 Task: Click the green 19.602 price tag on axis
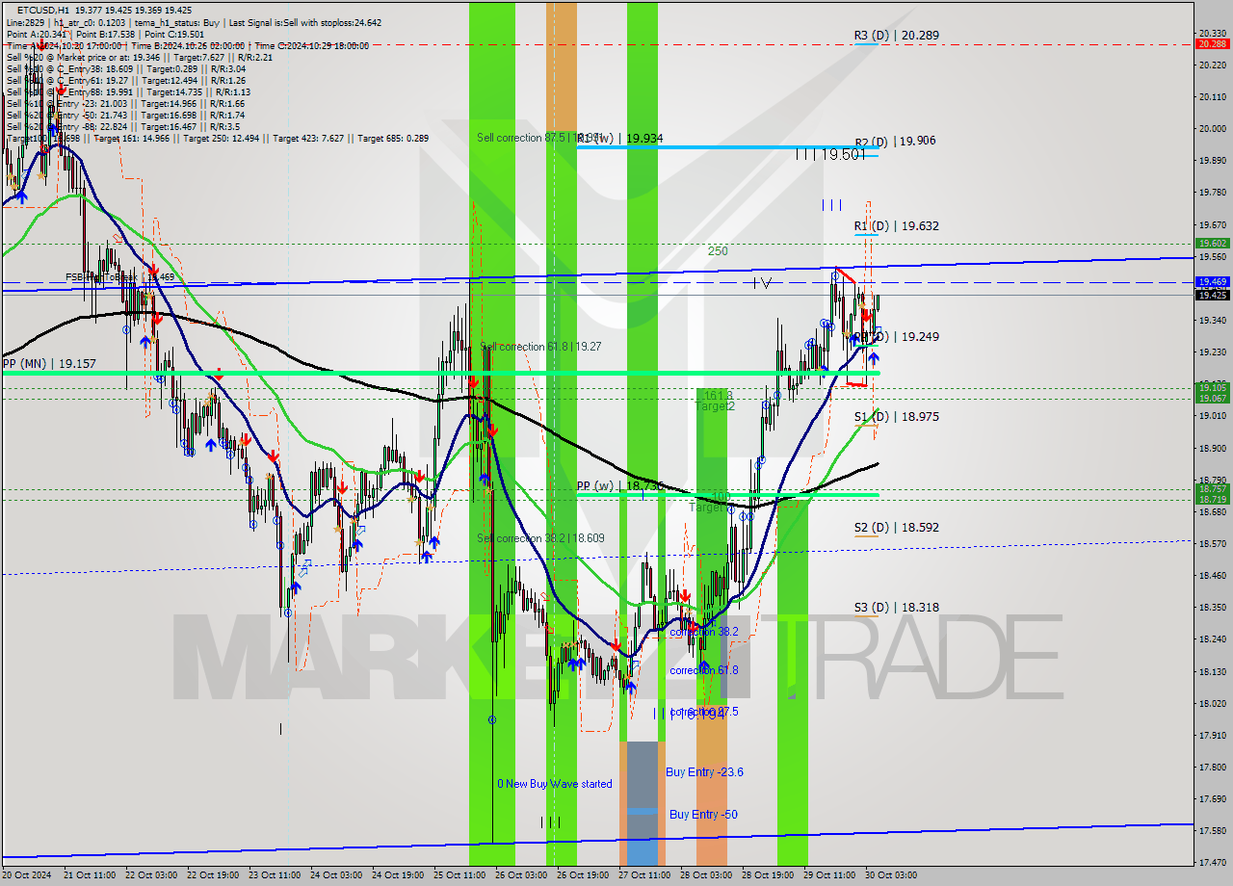click(1213, 244)
